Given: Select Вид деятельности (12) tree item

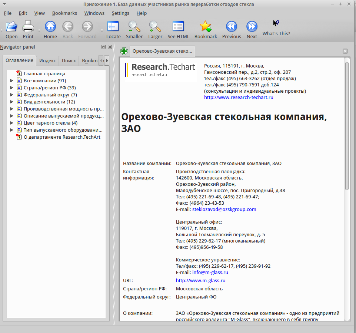Looking at the screenshot, I should pos(49,102).
